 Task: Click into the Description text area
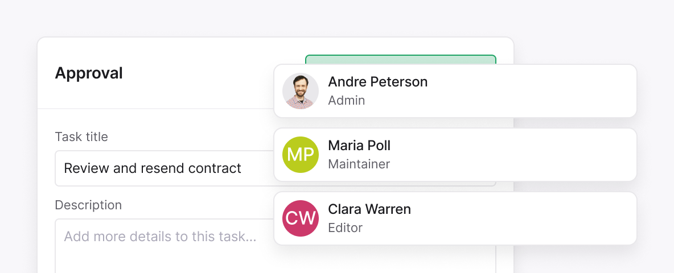[x=164, y=250]
